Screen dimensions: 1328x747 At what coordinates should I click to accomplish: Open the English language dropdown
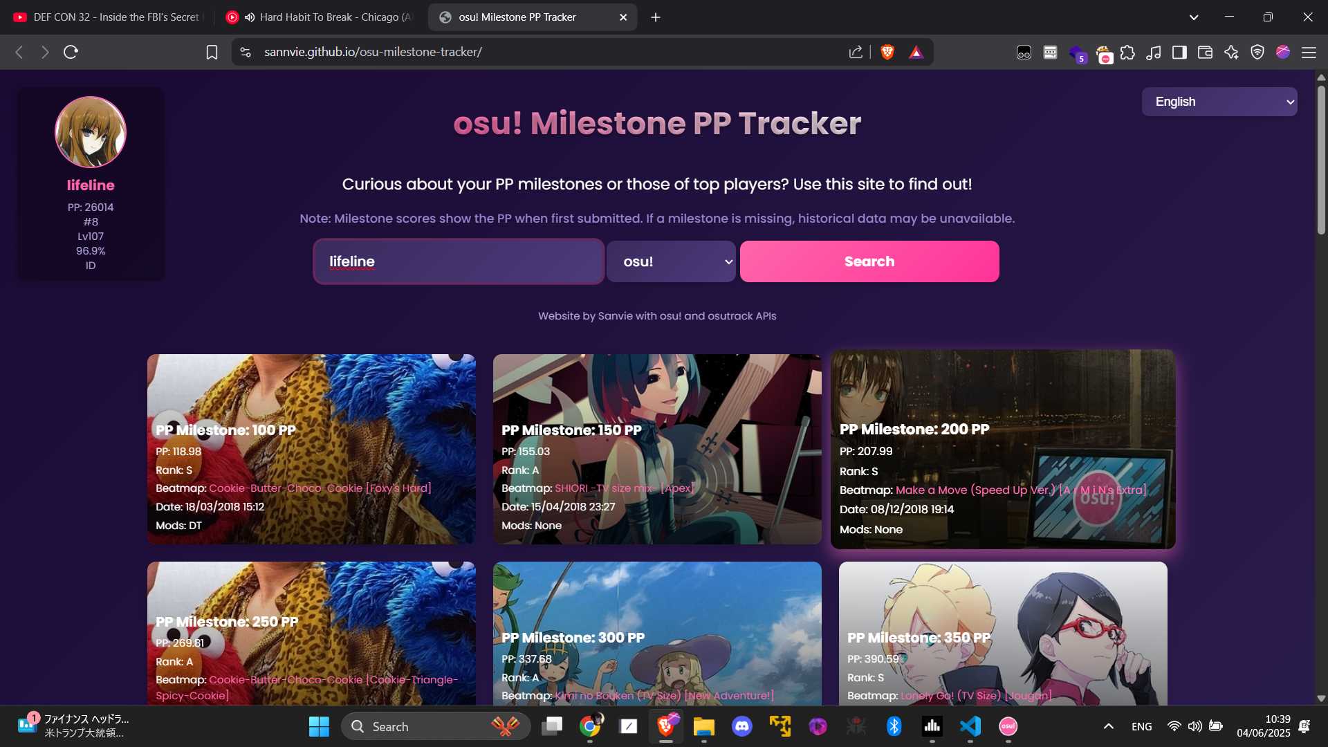click(1219, 102)
